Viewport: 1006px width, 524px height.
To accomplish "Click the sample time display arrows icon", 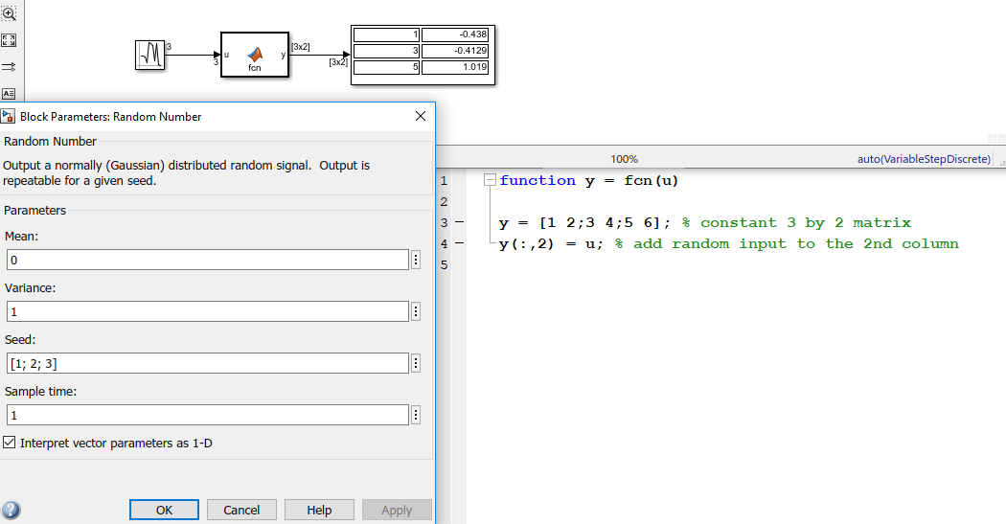I will pos(9,67).
